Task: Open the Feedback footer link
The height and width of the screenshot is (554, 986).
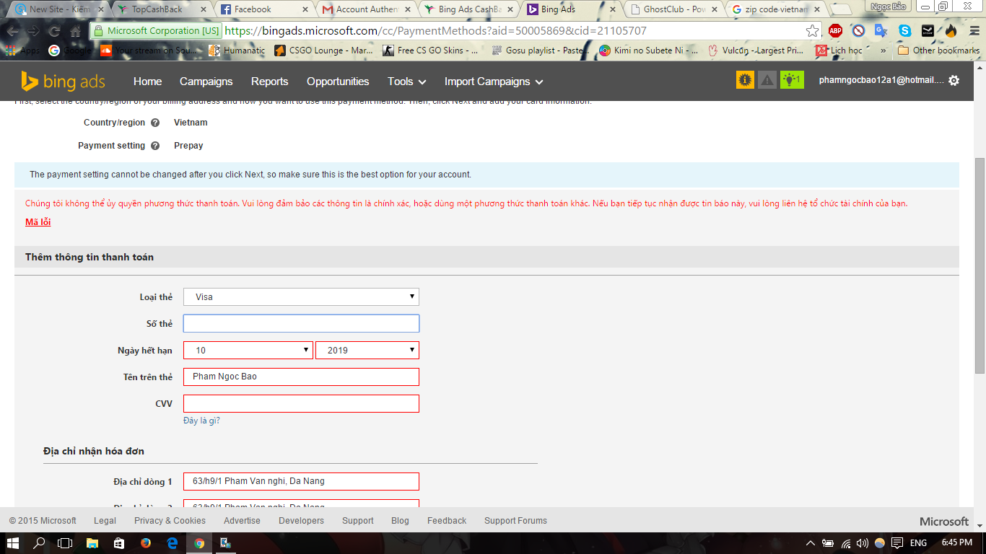Action: tap(447, 521)
